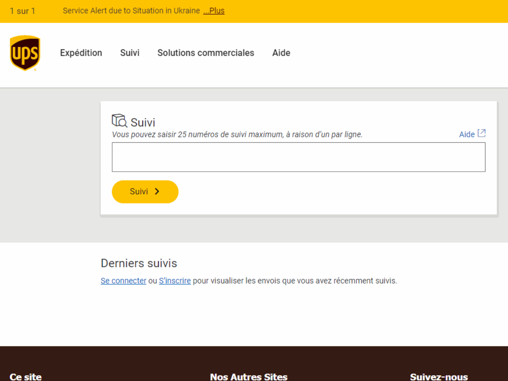This screenshot has width=508, height=381.
Task: Click the 'Nos Autres Sites' footer heading
Action: click(249, 377)
